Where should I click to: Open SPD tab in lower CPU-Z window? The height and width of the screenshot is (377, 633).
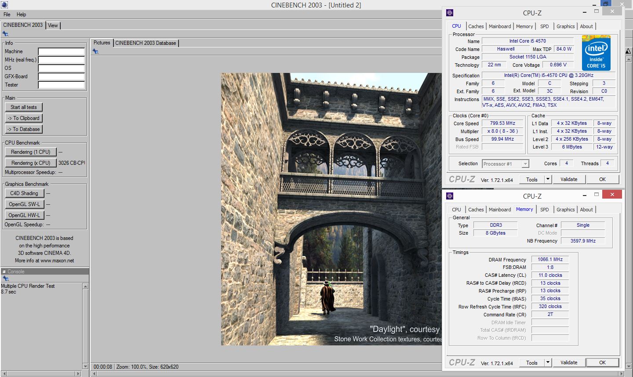[x=544, y=210]
